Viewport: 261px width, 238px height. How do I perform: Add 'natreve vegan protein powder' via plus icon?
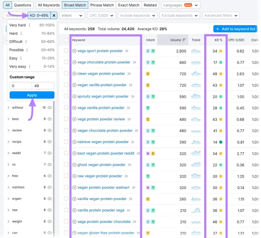click(74, 142)
